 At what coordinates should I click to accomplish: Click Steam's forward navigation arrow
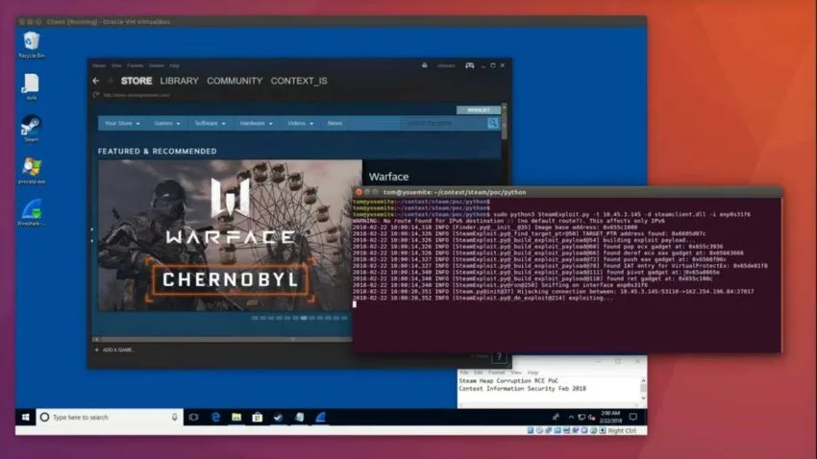coord(110,81)
